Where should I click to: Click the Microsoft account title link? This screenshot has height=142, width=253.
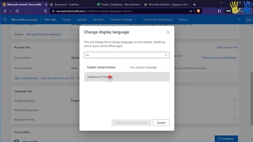pyautogui.click(x=24, y=20)
